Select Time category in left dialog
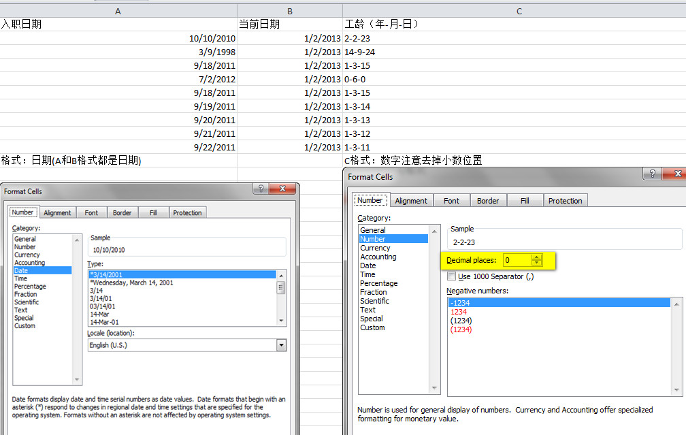Screen dimensions: 686x435 [x=21, y=278]
